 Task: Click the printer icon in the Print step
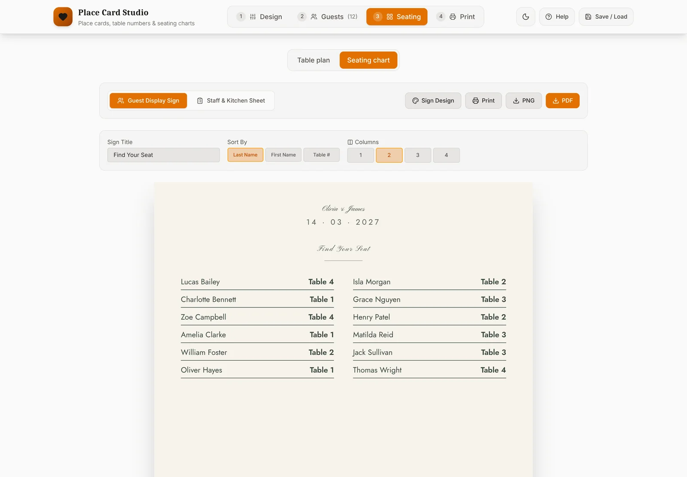click(x=453, y=17)
